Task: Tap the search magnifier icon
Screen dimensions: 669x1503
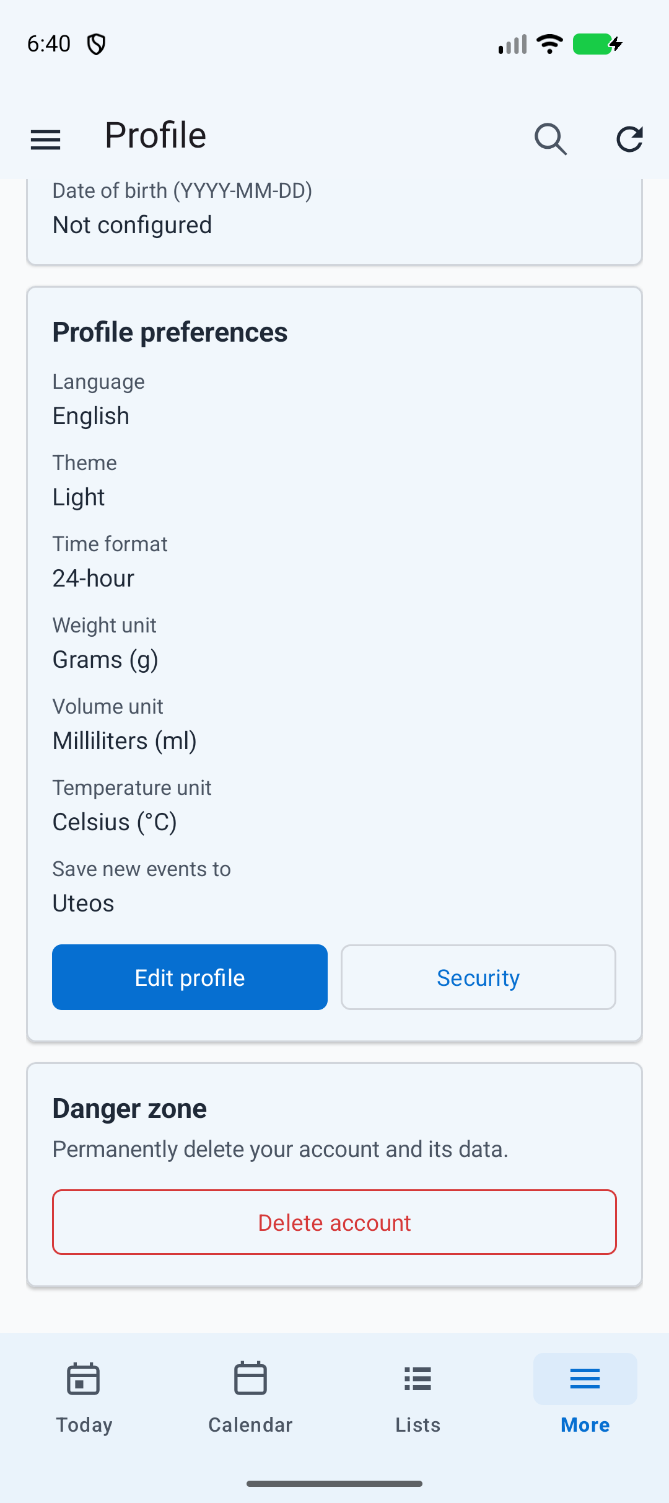Action: [x=550, y=138]
